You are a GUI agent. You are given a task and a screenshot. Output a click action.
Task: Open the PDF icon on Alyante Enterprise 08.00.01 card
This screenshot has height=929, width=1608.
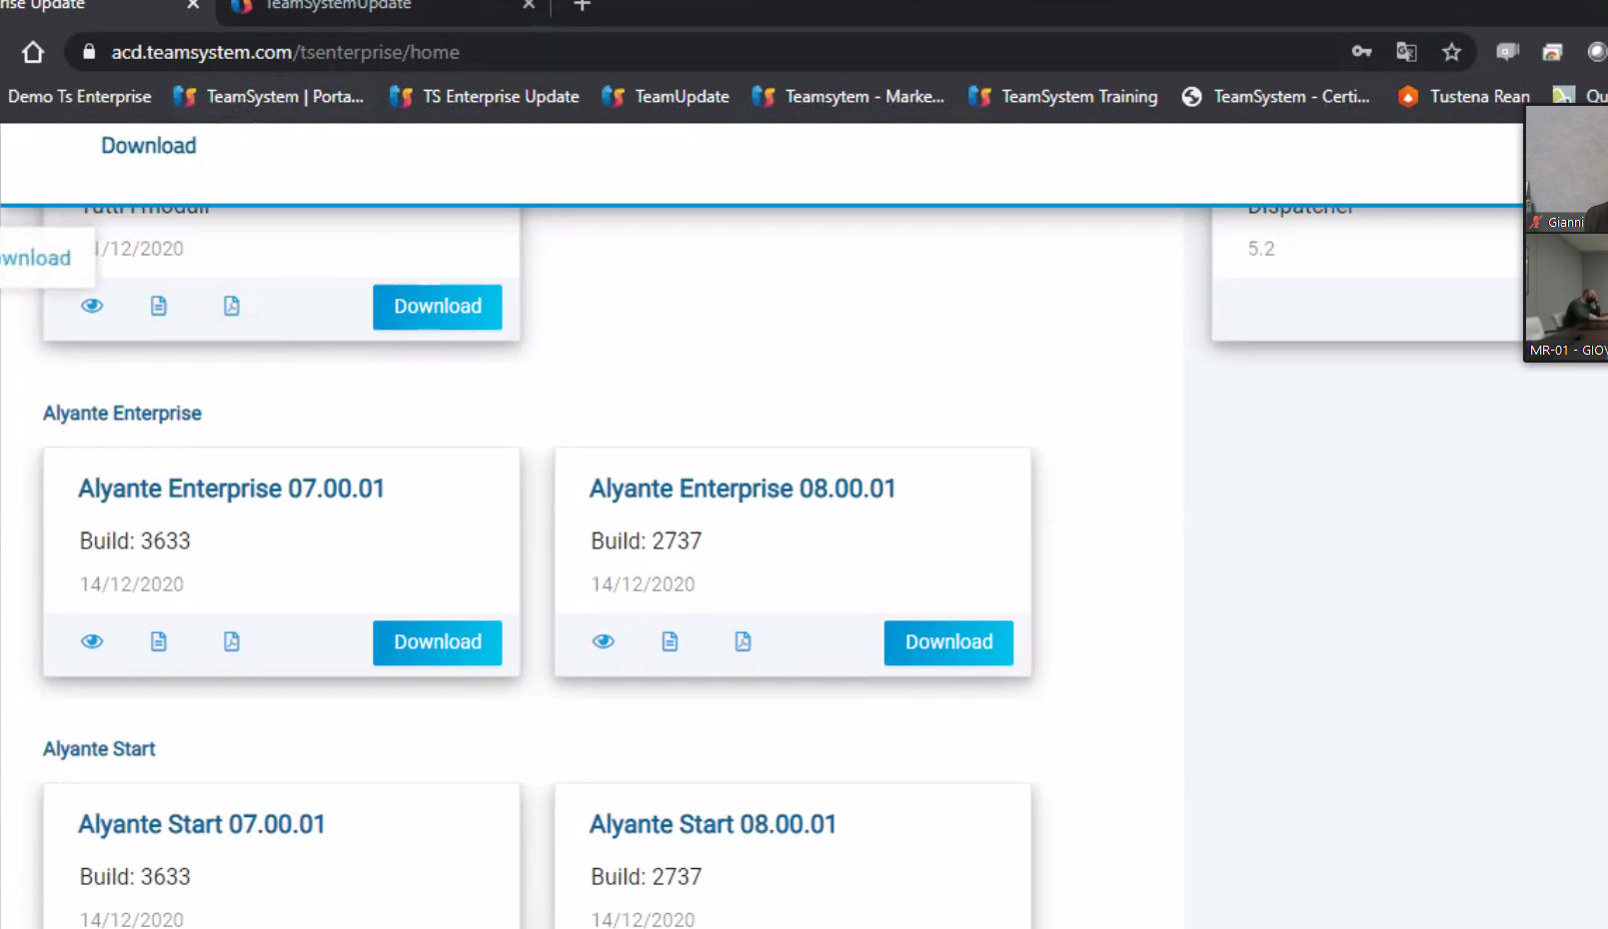[743, 641]
